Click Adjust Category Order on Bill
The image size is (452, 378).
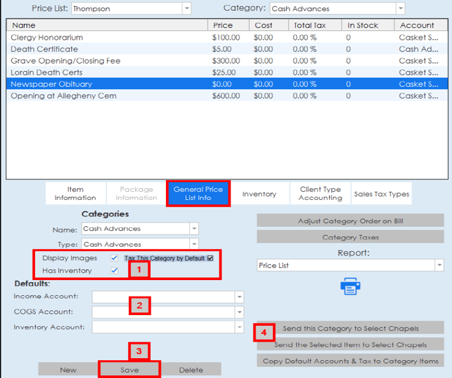point(350,221)
